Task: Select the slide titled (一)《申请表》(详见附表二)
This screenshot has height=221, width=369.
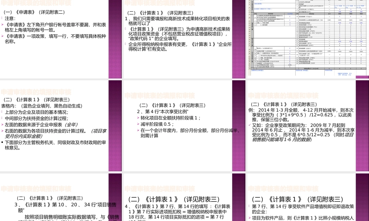Action: click(61, 39)
